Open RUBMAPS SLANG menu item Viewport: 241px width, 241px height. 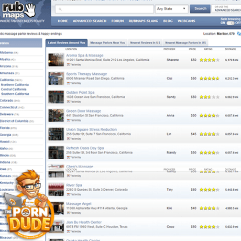(x=144, y=21)
